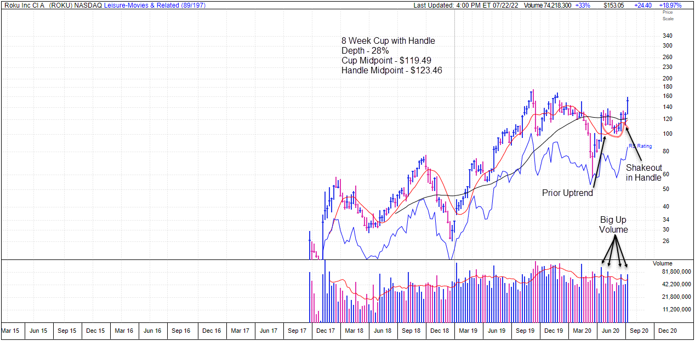
Task: Click the 'Depth - 28%' annotation line
Action: [364, 51]
